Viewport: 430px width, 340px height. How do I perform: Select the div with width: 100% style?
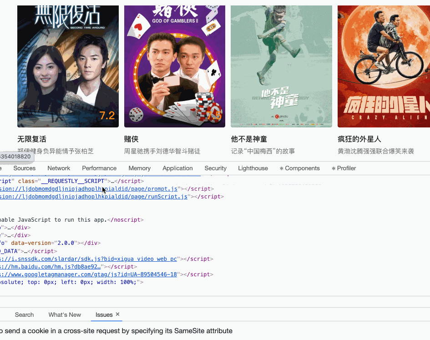pos(71,282)
